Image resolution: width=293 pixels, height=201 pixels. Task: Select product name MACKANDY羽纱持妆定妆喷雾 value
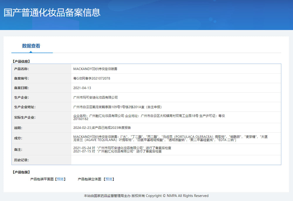coord(95,69)
